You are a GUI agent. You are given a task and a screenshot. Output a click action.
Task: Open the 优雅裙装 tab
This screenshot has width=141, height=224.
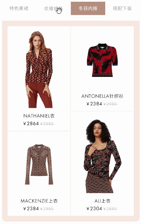pos(53,8)
